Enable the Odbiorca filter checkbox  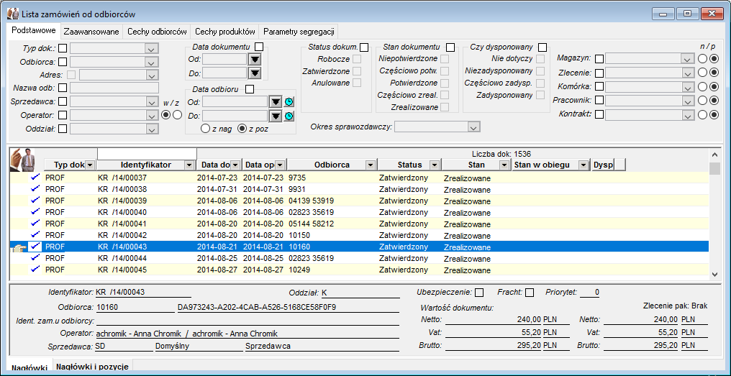pyautogui.click(x=63, y=62)
